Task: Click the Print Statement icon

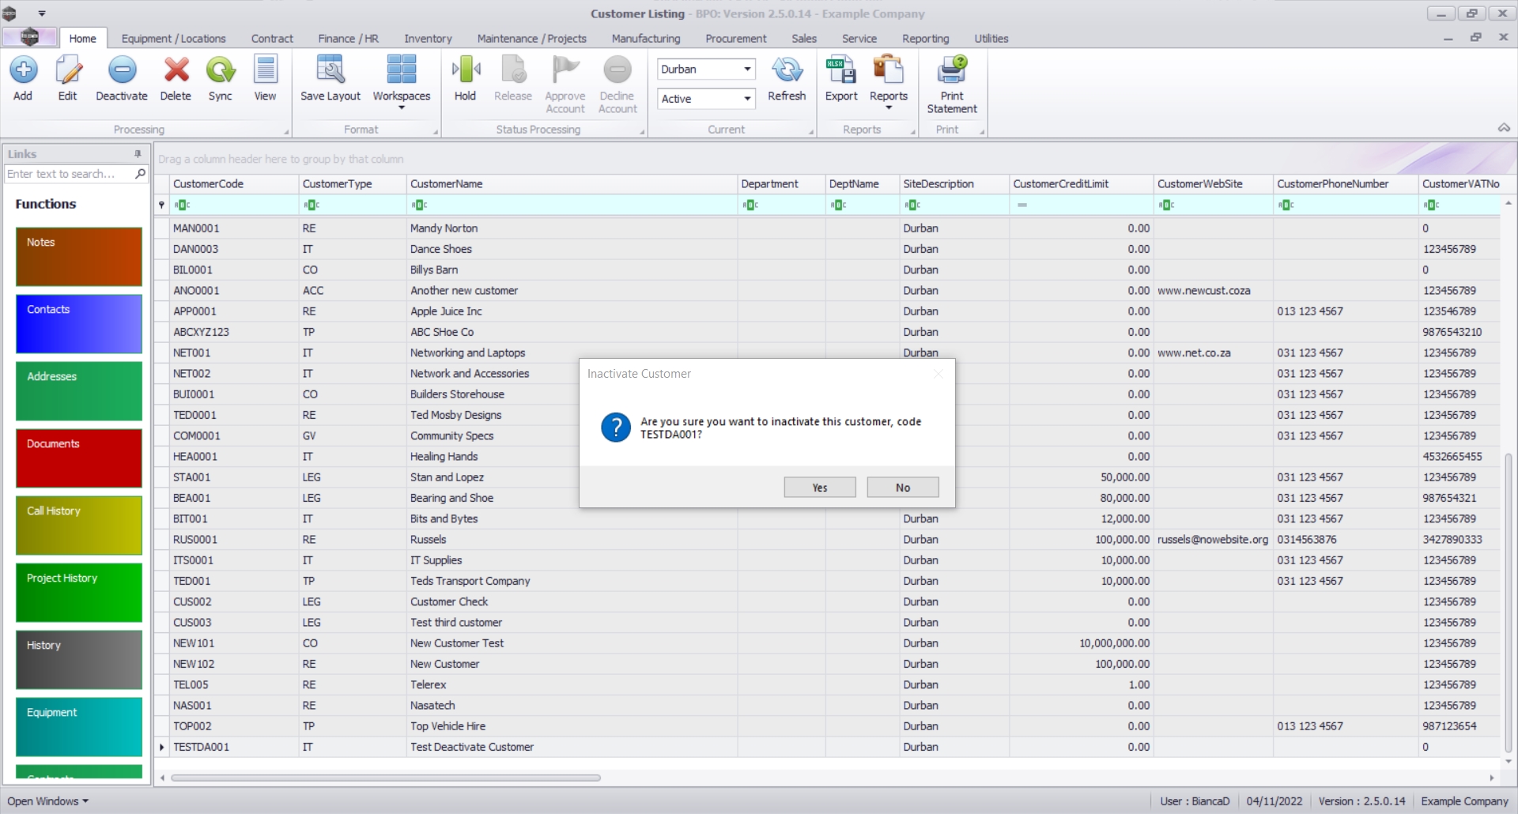Action: (952, 70)
